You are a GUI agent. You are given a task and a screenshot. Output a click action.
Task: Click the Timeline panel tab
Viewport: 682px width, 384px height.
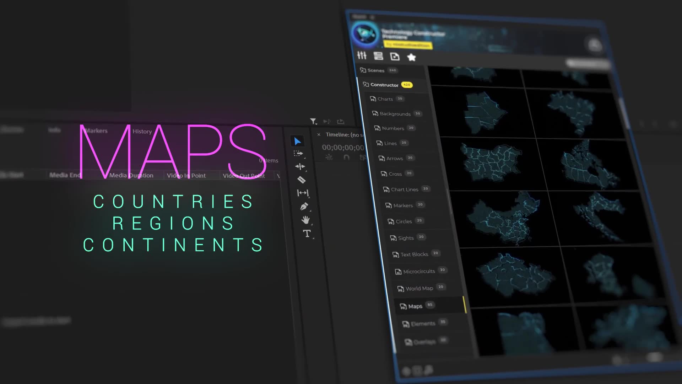pos(345,135)
